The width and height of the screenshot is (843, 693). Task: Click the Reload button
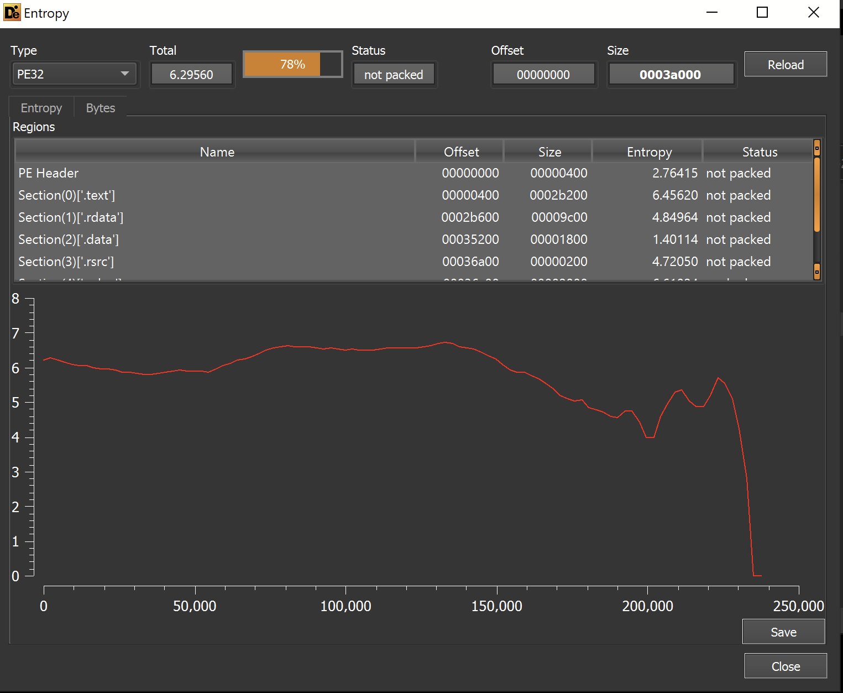[785, 65]
